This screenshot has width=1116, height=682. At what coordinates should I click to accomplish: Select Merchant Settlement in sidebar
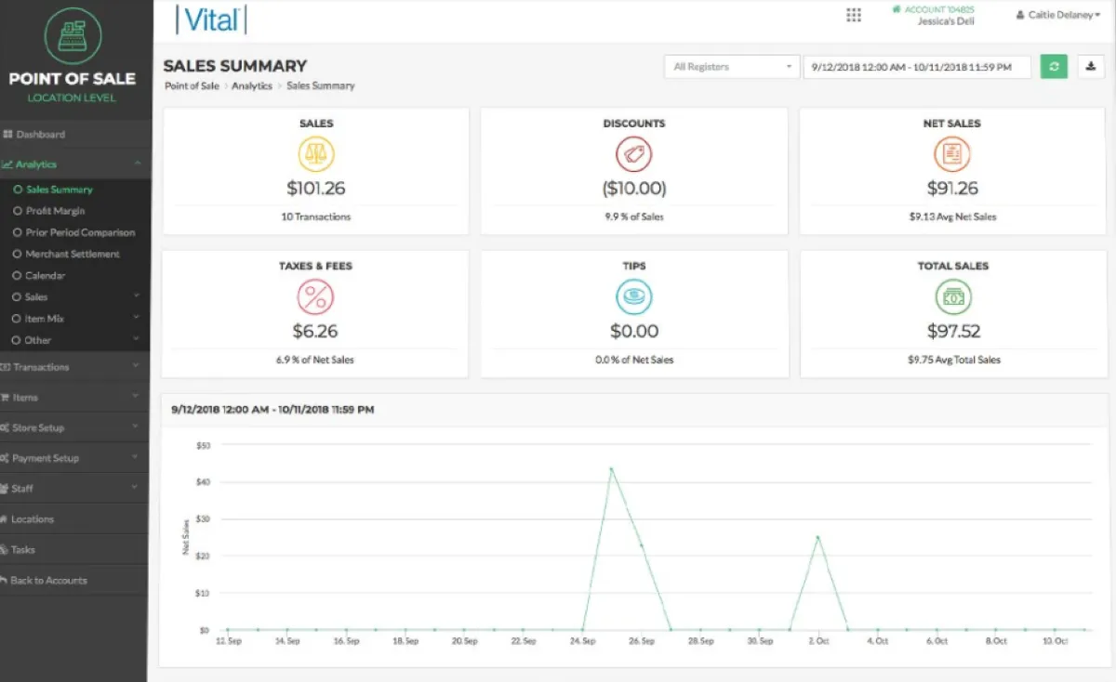click(73, 254)
